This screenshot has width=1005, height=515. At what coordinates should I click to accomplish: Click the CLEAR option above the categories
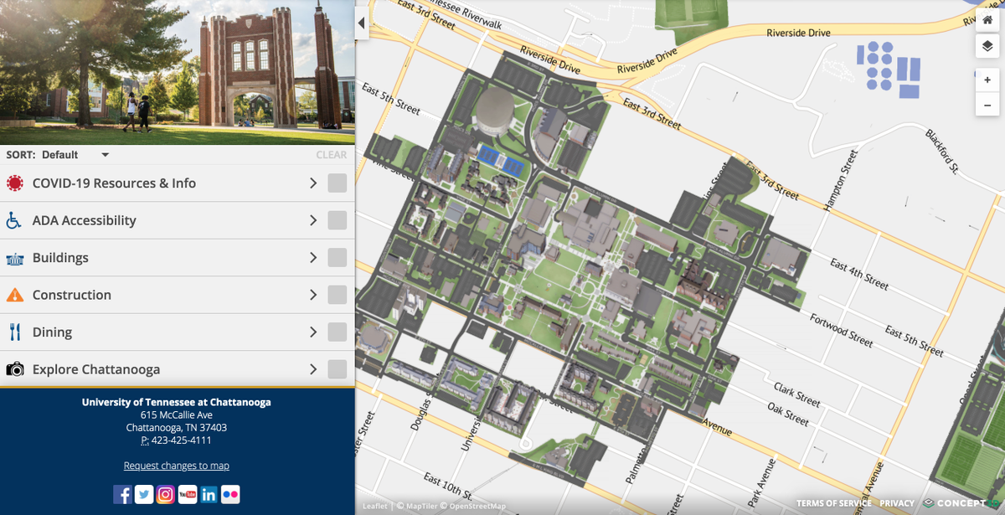point(331,155)
